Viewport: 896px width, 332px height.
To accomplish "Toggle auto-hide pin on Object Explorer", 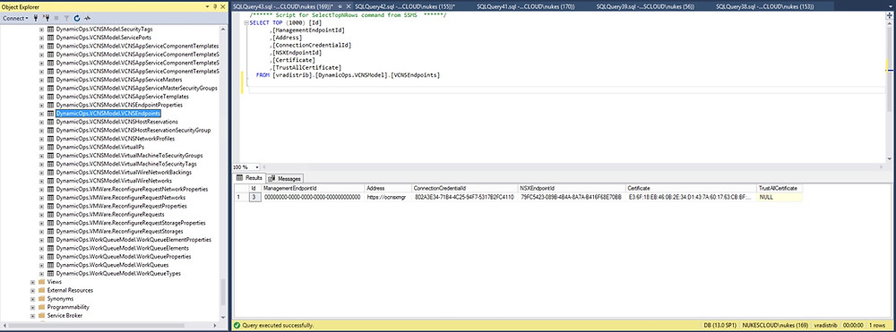I will pyautogui.click(x=215, y=7).
